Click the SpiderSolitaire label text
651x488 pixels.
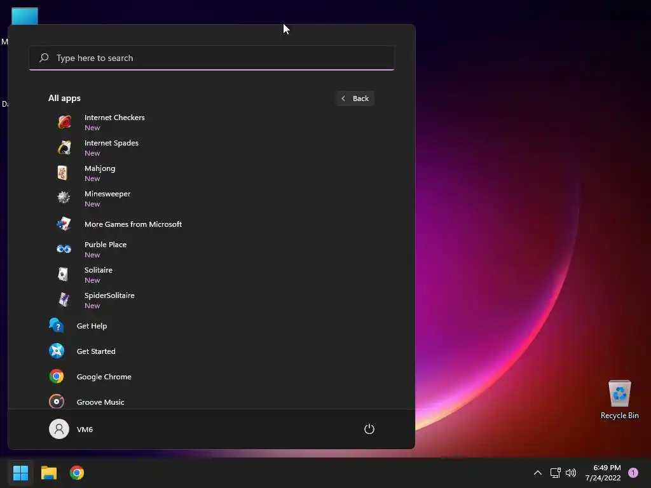109,295
